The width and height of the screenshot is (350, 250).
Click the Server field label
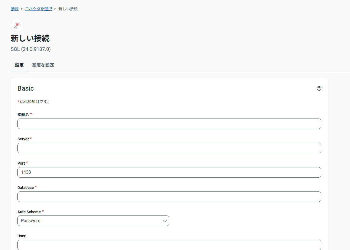(23, 139)
